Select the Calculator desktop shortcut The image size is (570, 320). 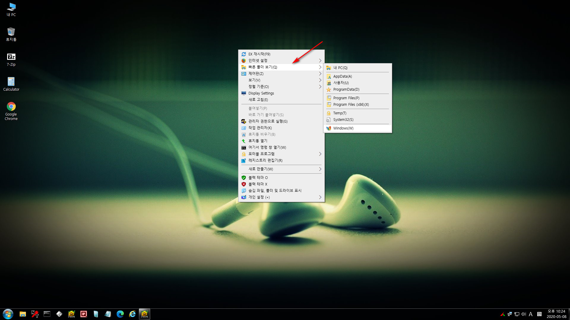(x=11, y=84)
